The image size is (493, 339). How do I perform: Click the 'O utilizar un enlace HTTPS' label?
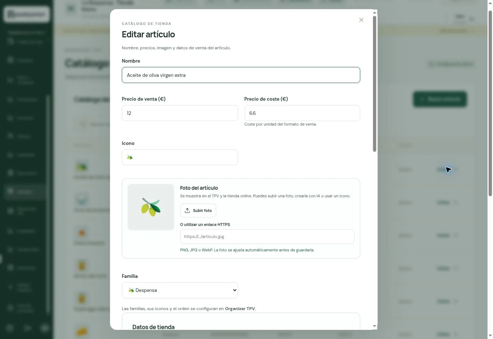205,225
